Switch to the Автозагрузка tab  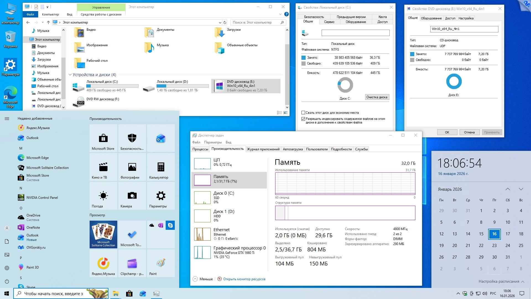click(x=293, y=149)
